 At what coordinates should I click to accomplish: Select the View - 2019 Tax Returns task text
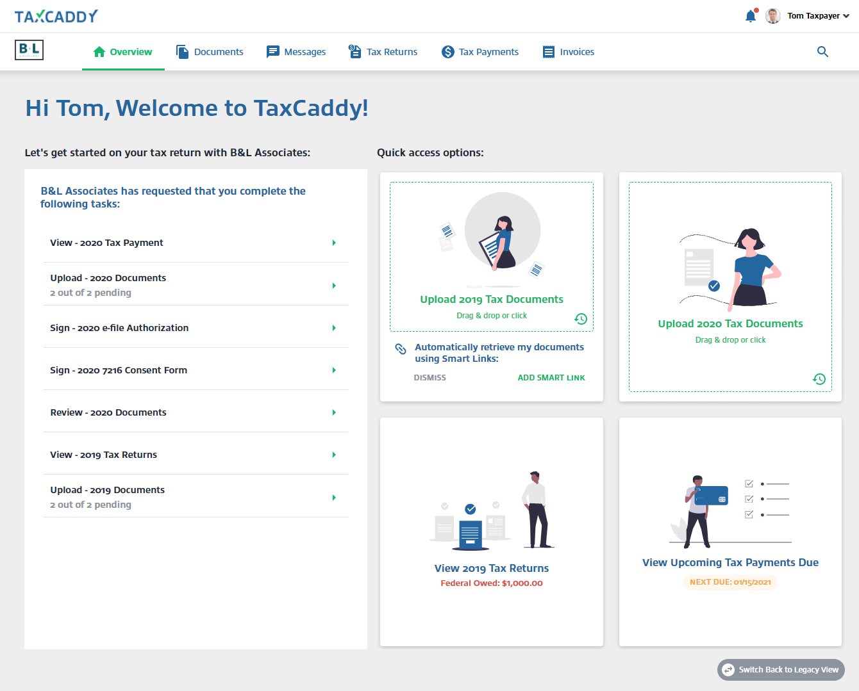click(103, 455)
